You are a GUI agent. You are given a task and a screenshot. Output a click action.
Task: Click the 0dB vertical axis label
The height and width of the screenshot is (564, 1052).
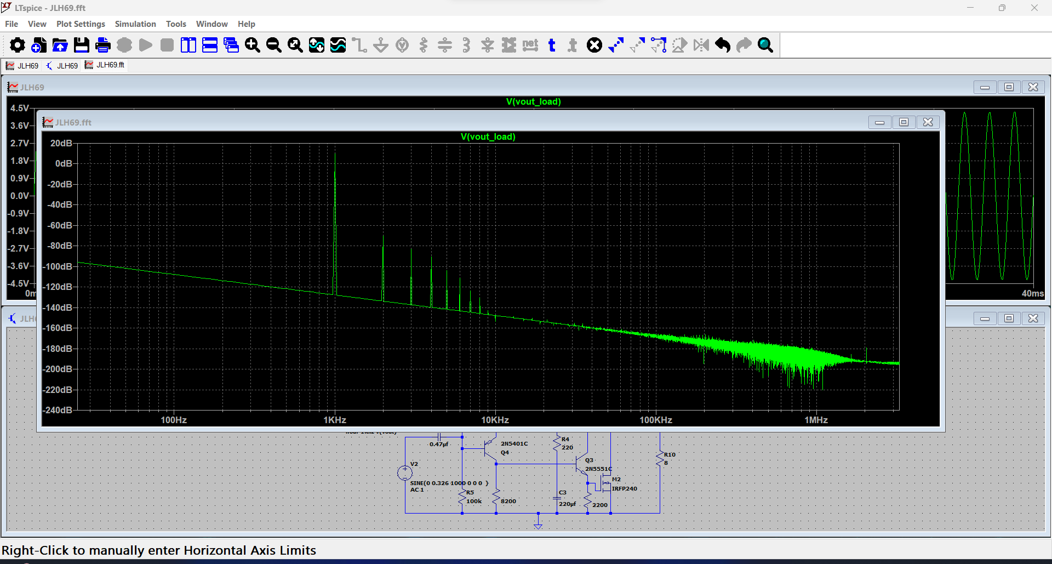[64, 163]
